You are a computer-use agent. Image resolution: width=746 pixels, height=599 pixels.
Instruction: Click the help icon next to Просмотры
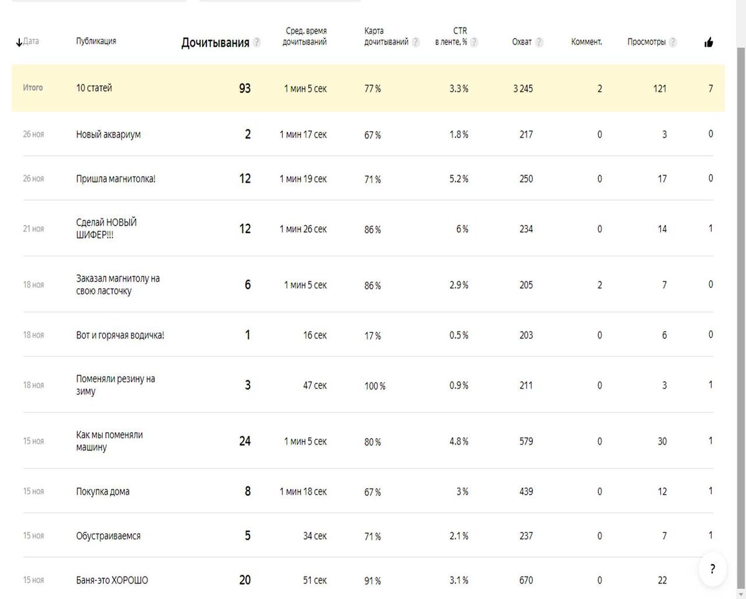pyautogui.click(x=673, y=42)
